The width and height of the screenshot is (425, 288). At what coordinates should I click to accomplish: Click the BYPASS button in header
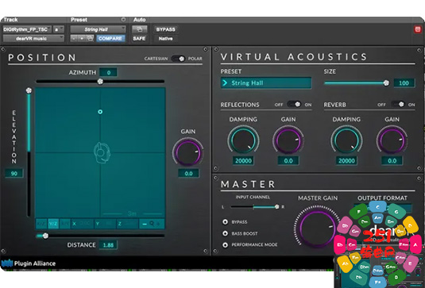[x=165, y=29]
